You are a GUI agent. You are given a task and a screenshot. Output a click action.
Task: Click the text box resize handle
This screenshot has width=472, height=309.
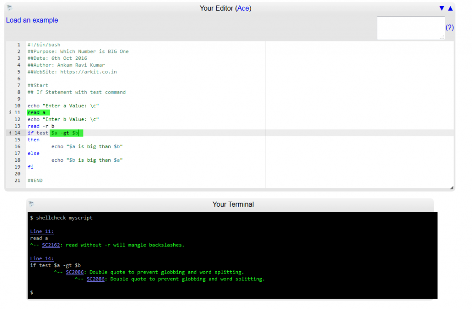(x=443, y=36)
